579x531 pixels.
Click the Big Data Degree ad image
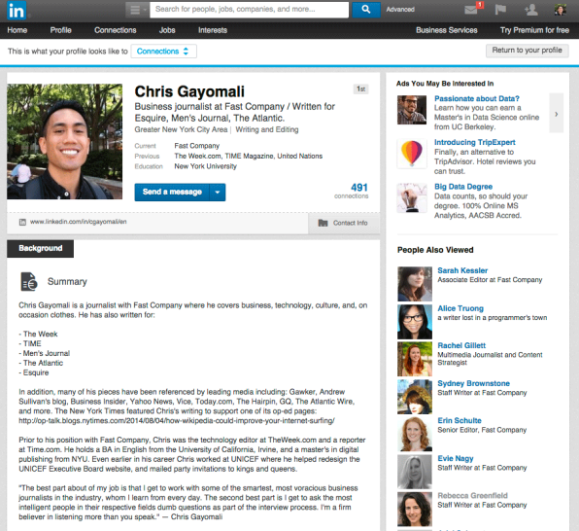pos(412,197)
